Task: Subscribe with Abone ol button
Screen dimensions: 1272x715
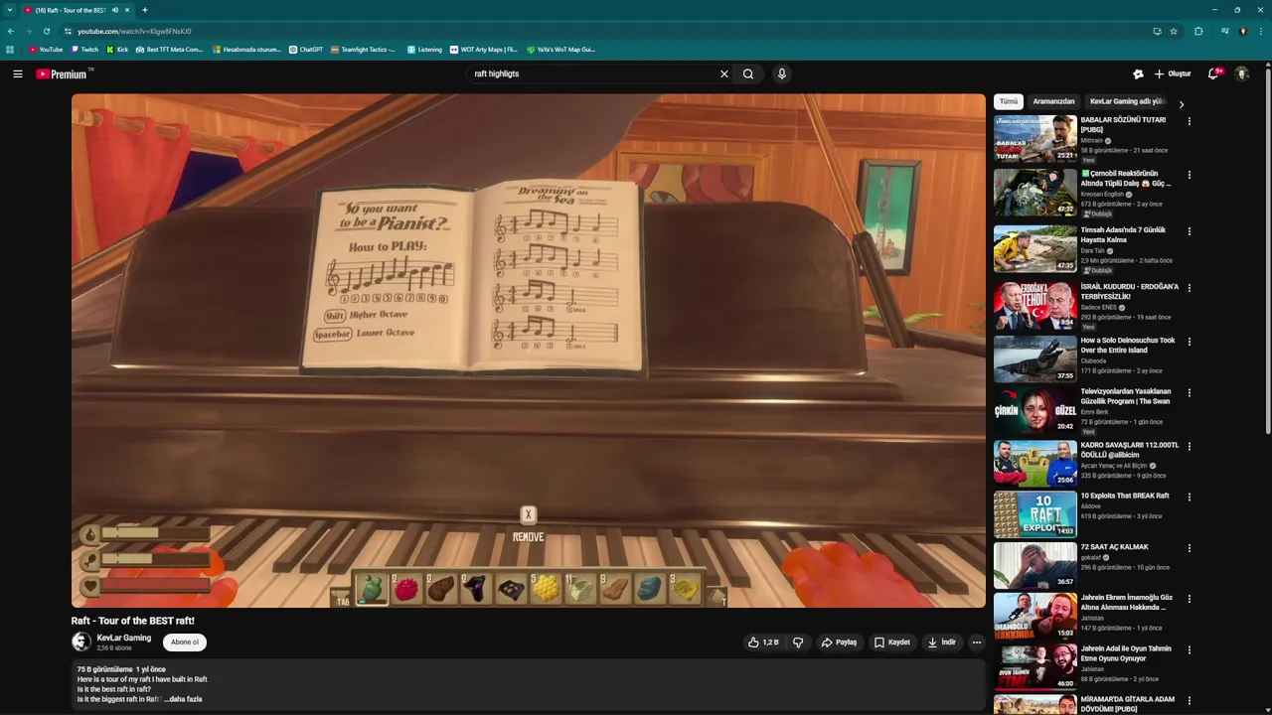Action: point(185,643)
